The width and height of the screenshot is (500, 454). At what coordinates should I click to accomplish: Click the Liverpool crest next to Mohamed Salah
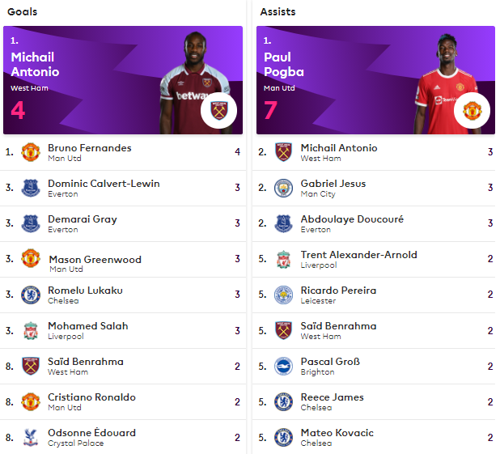31,330
